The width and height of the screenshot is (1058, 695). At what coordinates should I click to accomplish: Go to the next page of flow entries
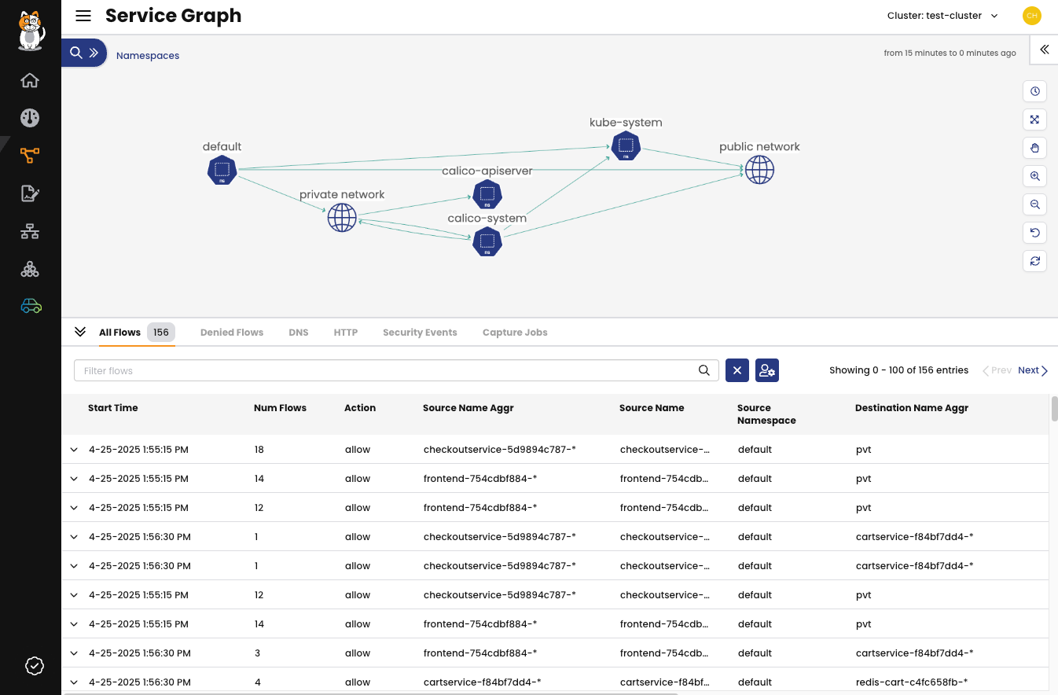pyautogui.click(x=1031, y=370)
